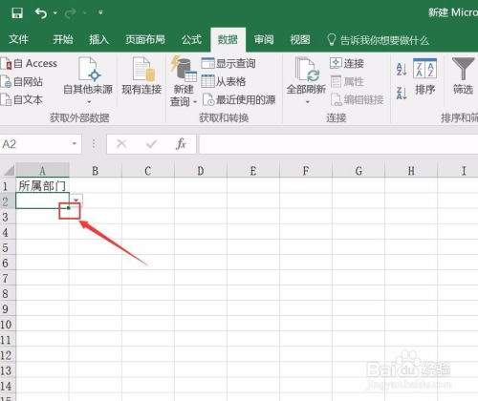Image resolution: width=478 pixels, height=401 pixels.
Task: Select the active cell A2
Action: point(42,200)
